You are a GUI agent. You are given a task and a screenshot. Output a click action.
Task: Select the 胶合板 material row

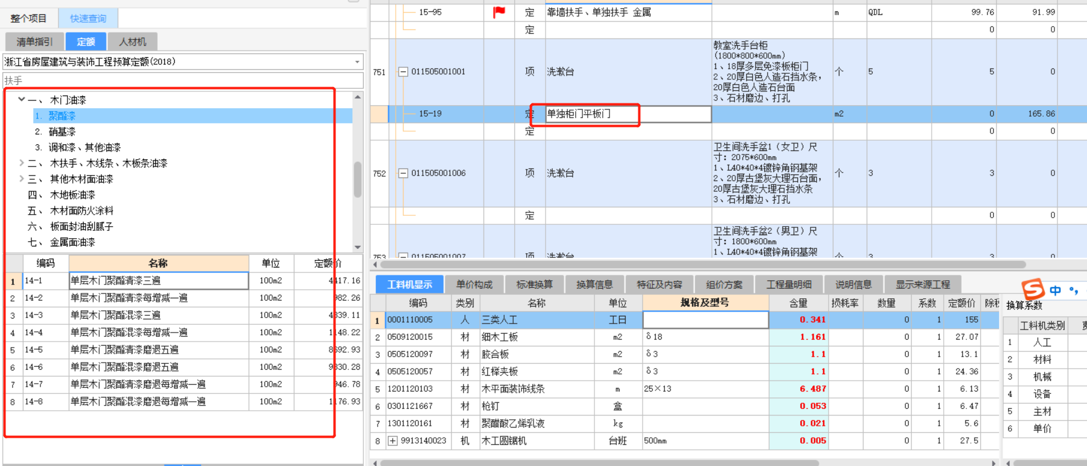(684, 355)
